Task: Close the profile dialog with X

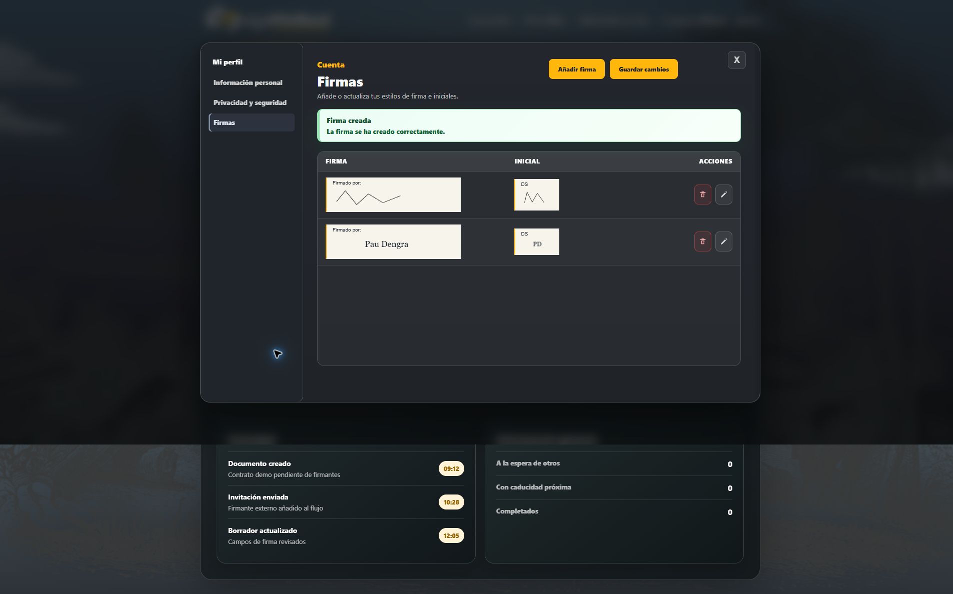Action: point(736,60)
